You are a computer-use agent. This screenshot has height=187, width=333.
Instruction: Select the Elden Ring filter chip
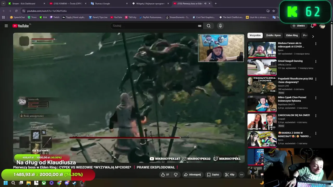click(292, 35)
